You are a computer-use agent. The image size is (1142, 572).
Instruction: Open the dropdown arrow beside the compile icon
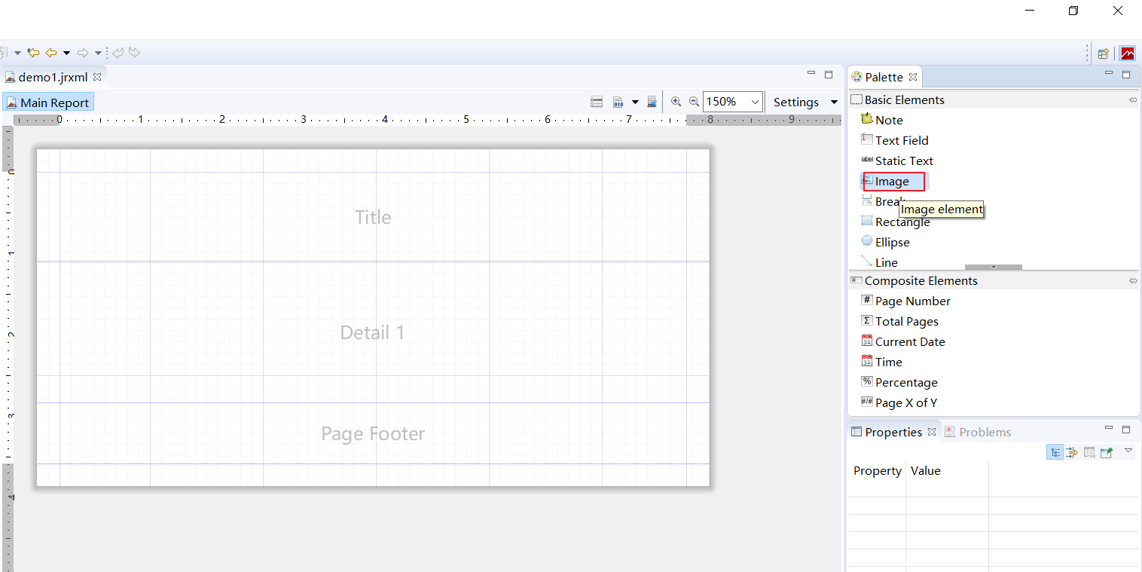coord(635,102)
